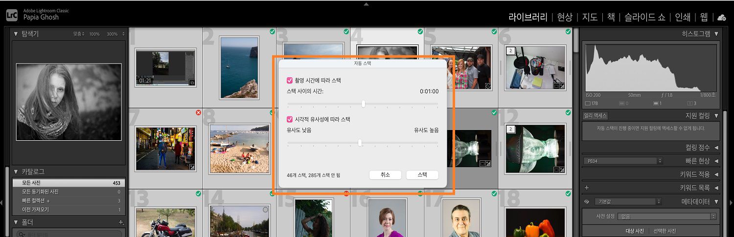The height and width of the screenshot is (237, 734).
Task: Select 맞춤 zoom option in navigator
Action: point(79,34)
